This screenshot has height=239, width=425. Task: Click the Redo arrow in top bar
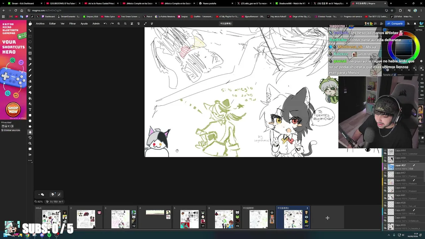112,24
